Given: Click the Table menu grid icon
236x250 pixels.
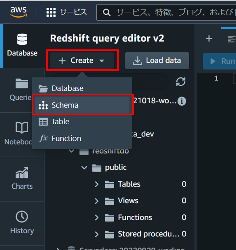Looking at the screenshot, I should (x=43, y=122).
